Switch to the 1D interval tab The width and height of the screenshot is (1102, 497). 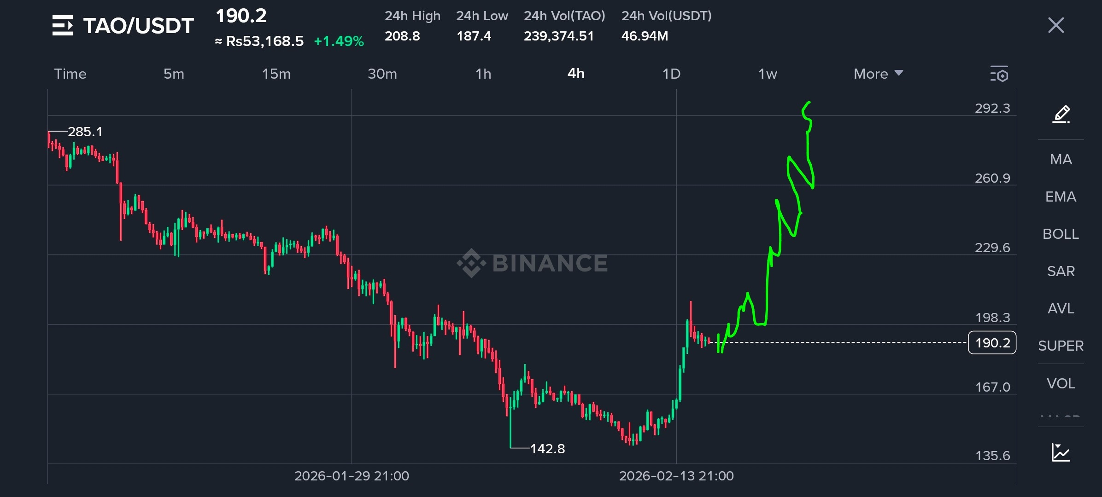pos(671,74)
